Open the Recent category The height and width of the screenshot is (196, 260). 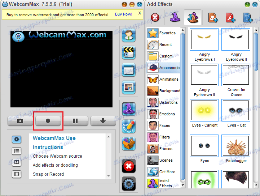click(x=163, y=44)
